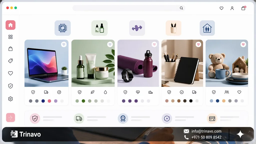
Task: Open the teddy bear product image
Action: [x=227, y=63]
